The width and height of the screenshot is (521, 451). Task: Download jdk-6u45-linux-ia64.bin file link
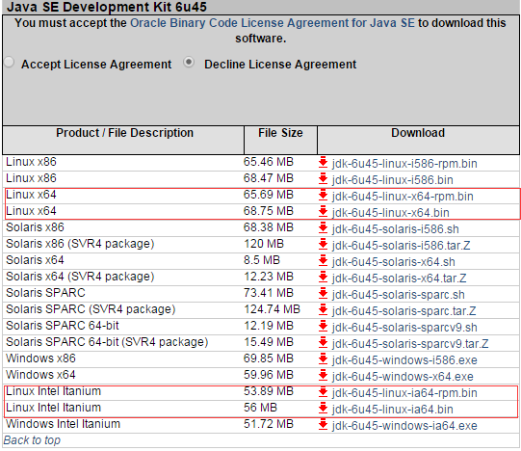pos(392,410)
